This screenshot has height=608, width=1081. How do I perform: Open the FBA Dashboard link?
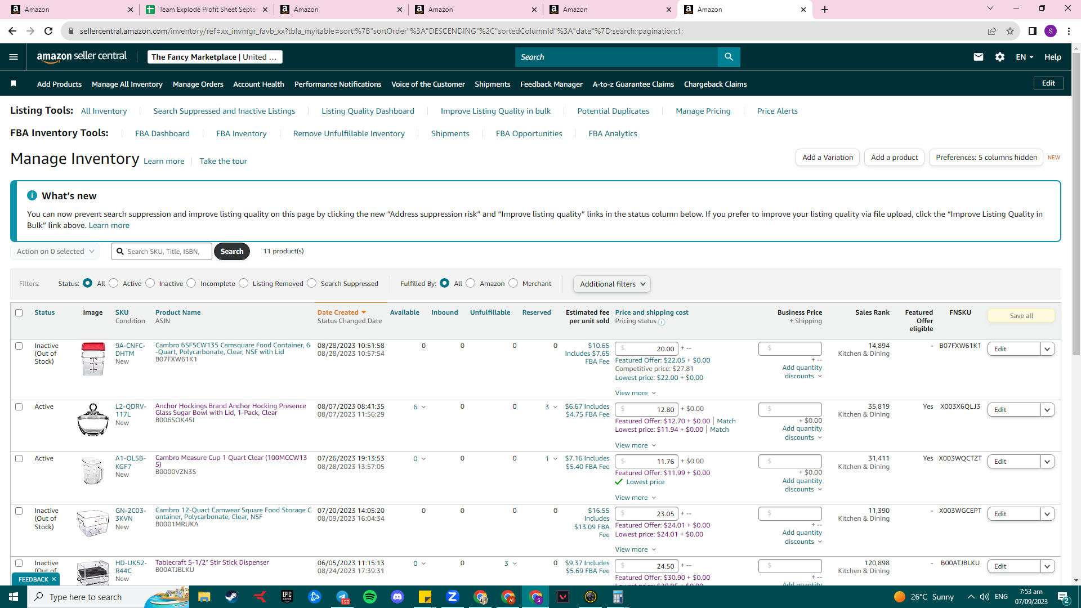[162, 133]
